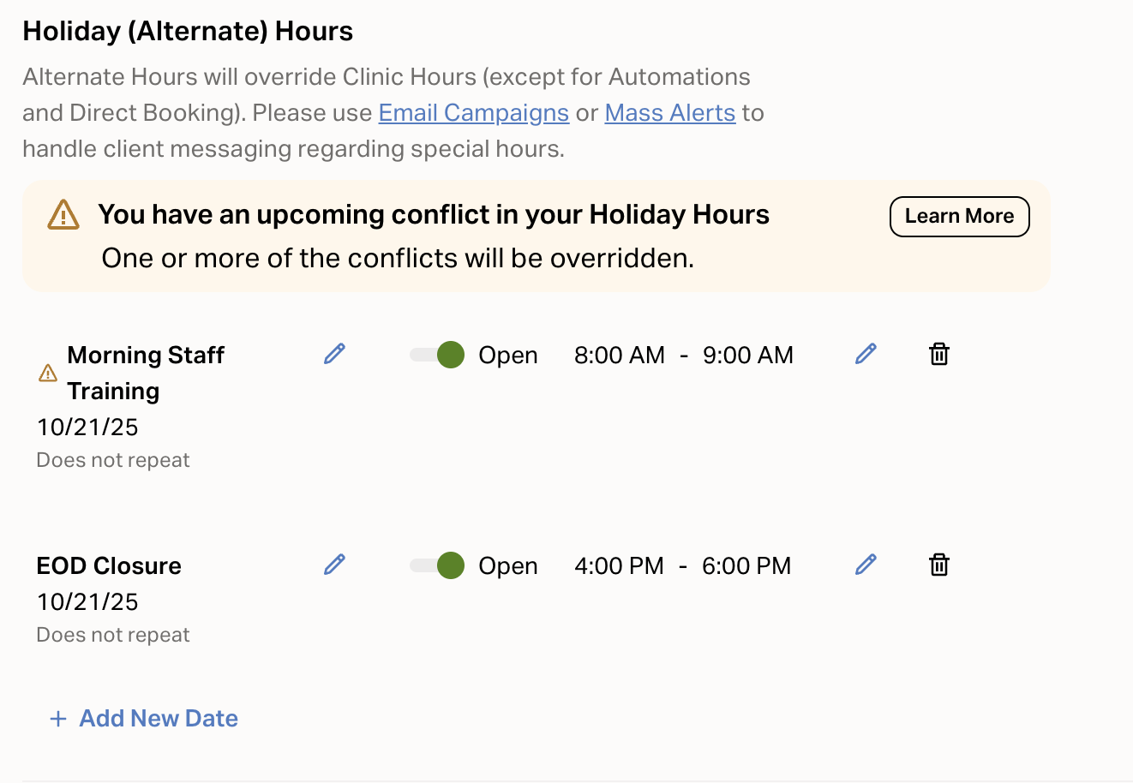The height and width of the screenshot is (783, 1133).
Task: Select the 4:00 PM start time
Action: (x=619, y=566)
